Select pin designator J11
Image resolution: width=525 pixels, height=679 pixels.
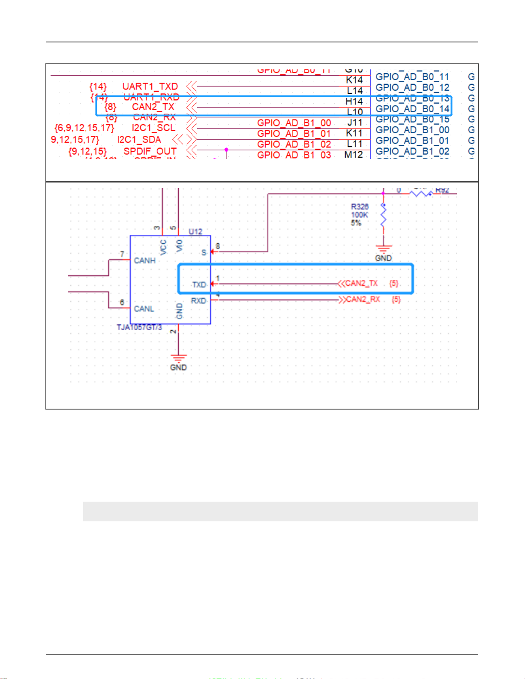[x=355, y=123]
